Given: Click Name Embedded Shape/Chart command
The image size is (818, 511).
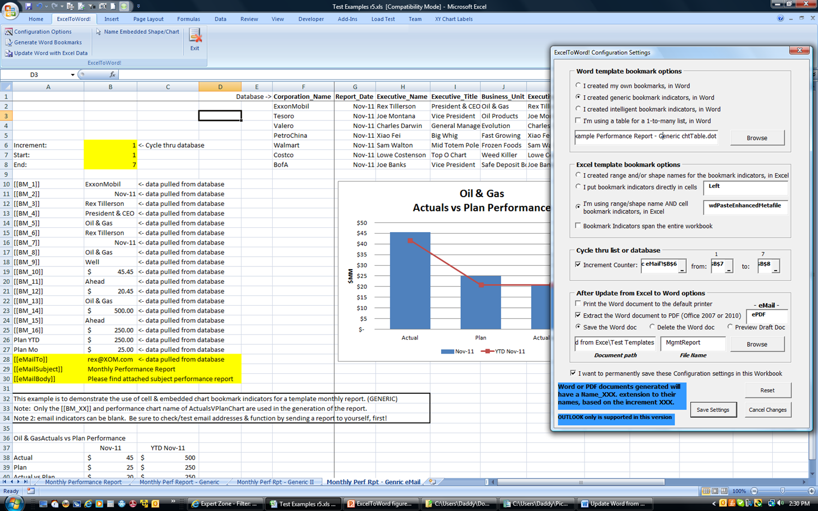Looking at the screenshot, I should (137, 32).
